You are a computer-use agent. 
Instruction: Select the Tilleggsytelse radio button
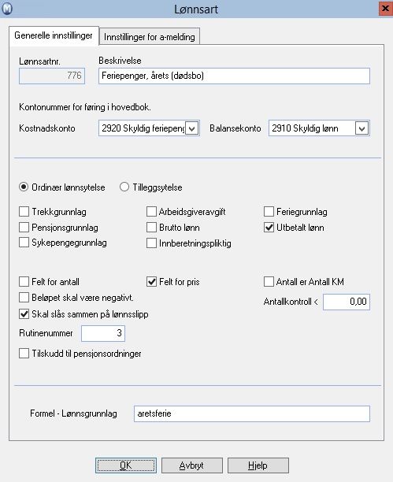tap(124, 187)
